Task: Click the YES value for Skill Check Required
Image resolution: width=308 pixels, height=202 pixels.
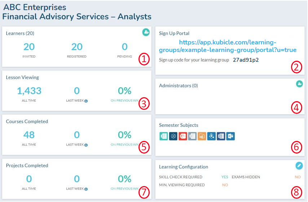Action: [x=225, y=177]
